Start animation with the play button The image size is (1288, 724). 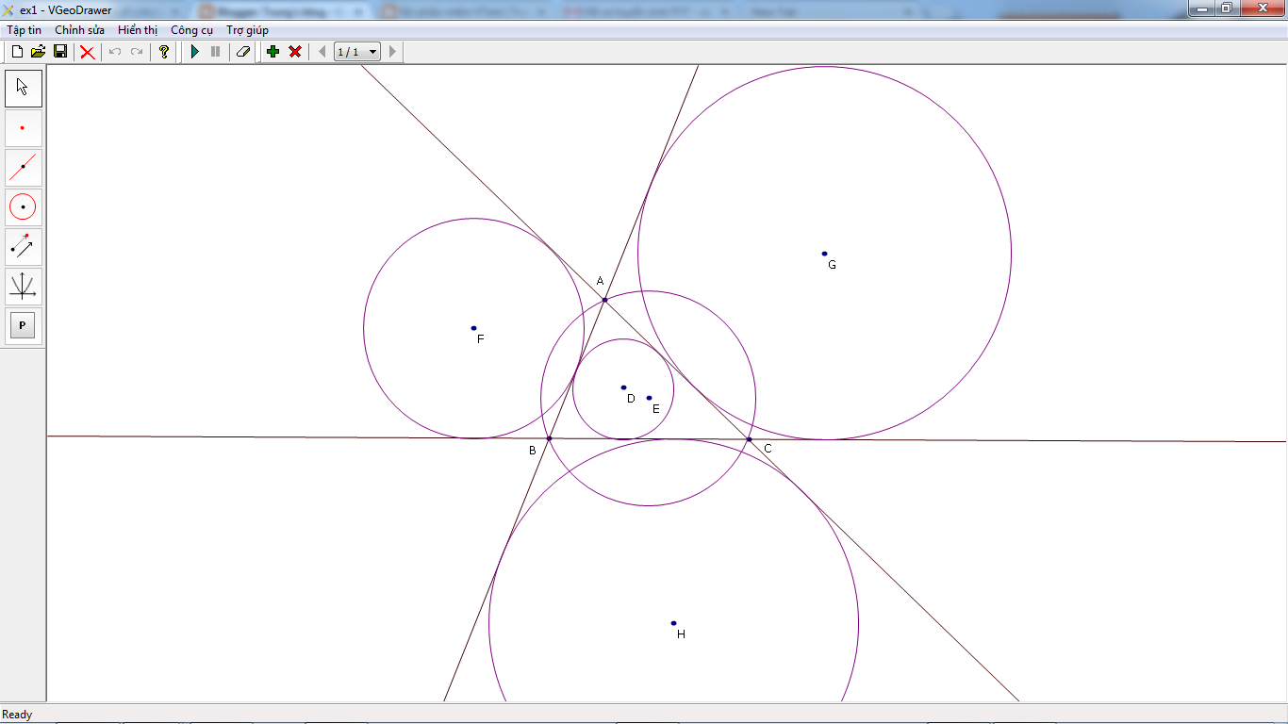pyautogui.click(x=193, y=52)
